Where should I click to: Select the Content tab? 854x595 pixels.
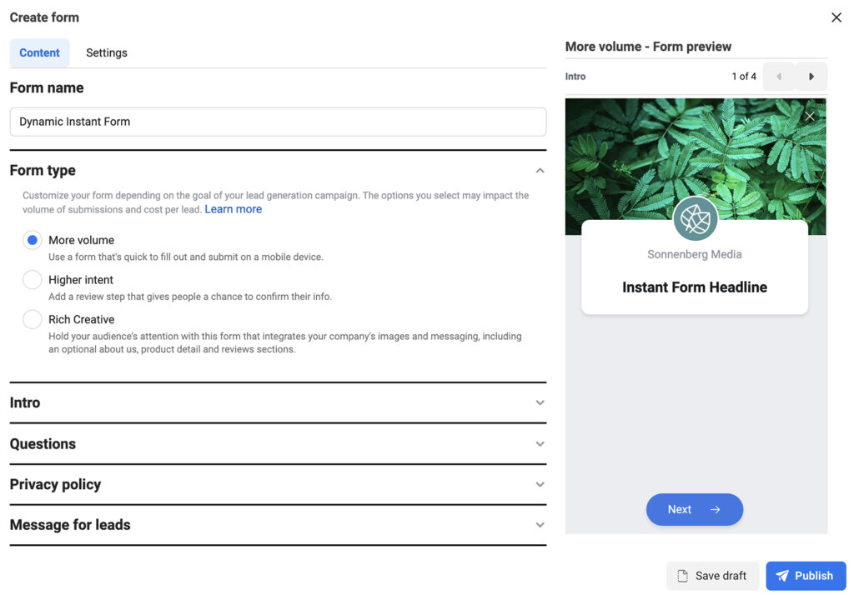tap(39, 52)
